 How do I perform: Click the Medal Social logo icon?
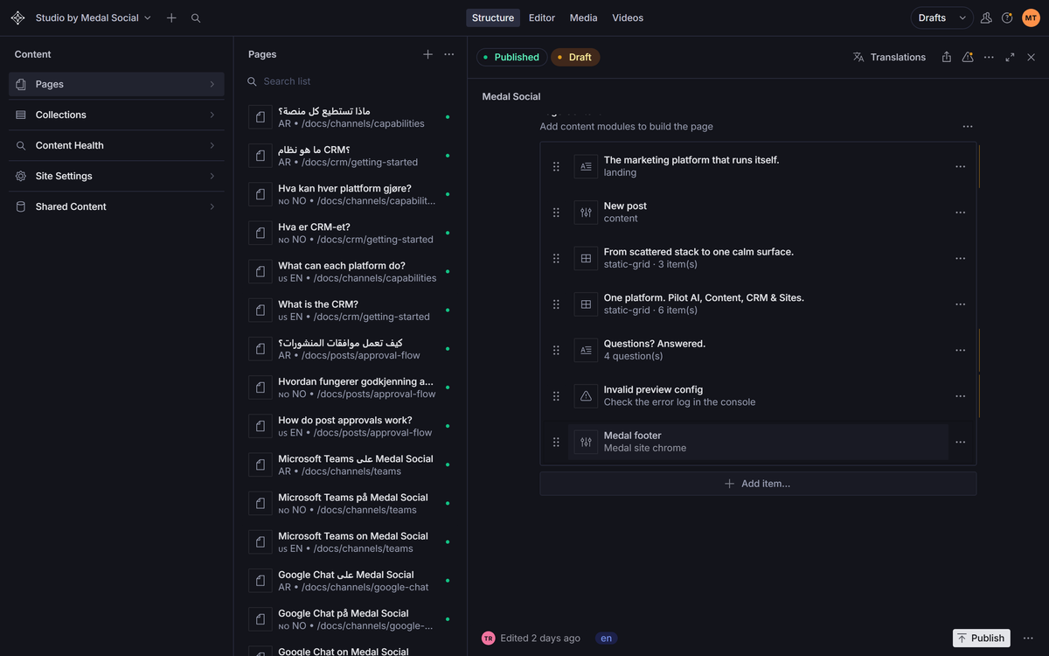[17, 17]
